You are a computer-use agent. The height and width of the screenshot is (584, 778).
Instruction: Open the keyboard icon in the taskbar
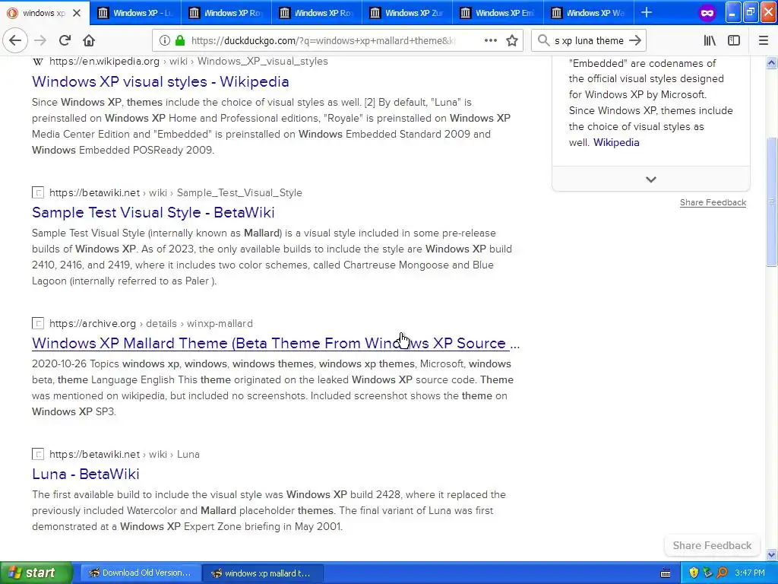click(666, 573)
